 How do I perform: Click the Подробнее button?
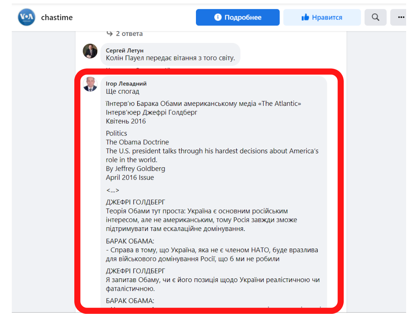(238, 17)
